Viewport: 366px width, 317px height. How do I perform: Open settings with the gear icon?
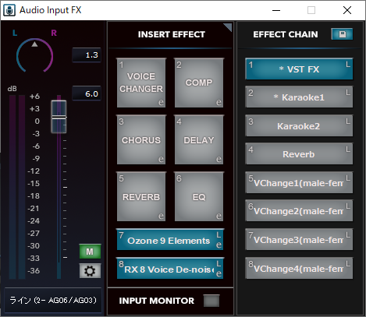point(90,271)
